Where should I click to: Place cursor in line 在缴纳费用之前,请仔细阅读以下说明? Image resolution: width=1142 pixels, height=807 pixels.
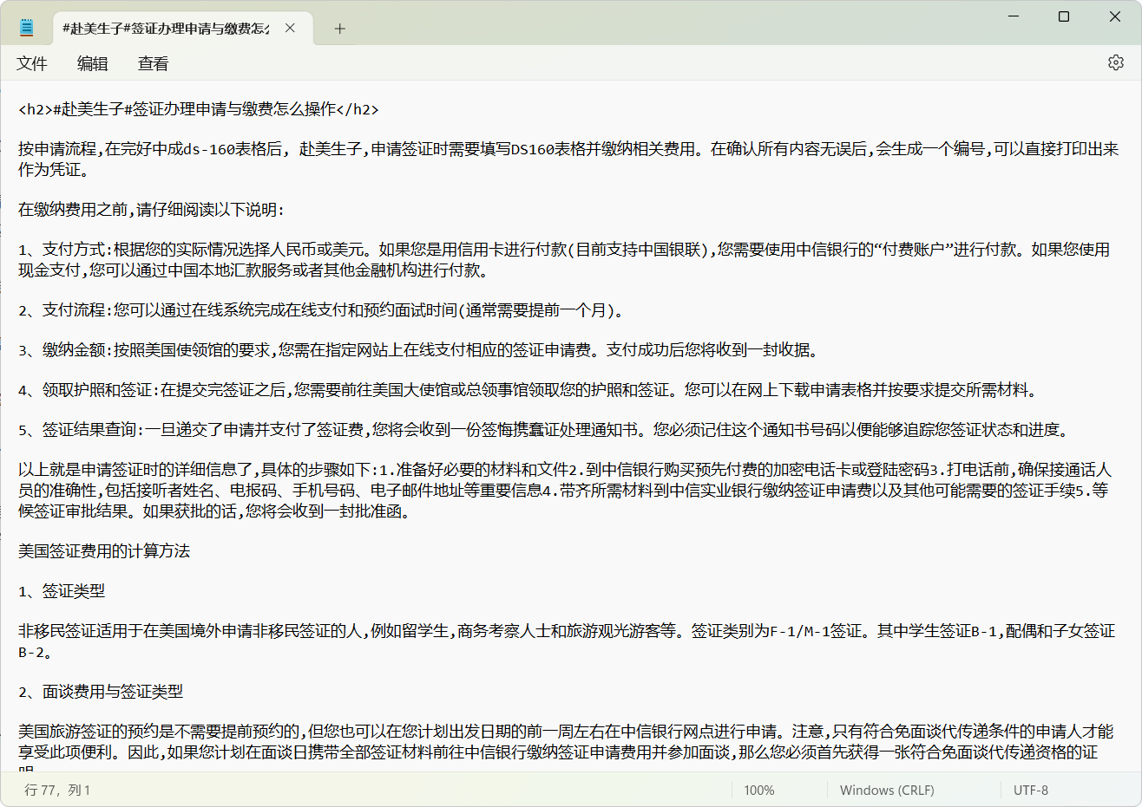click(151, 210)
